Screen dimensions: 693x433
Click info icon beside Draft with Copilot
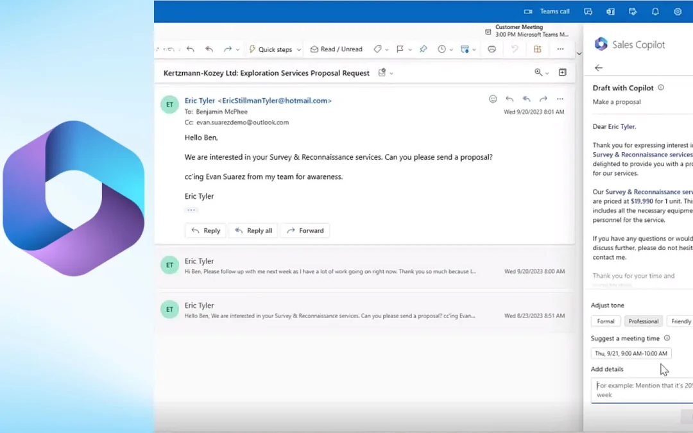661,87
